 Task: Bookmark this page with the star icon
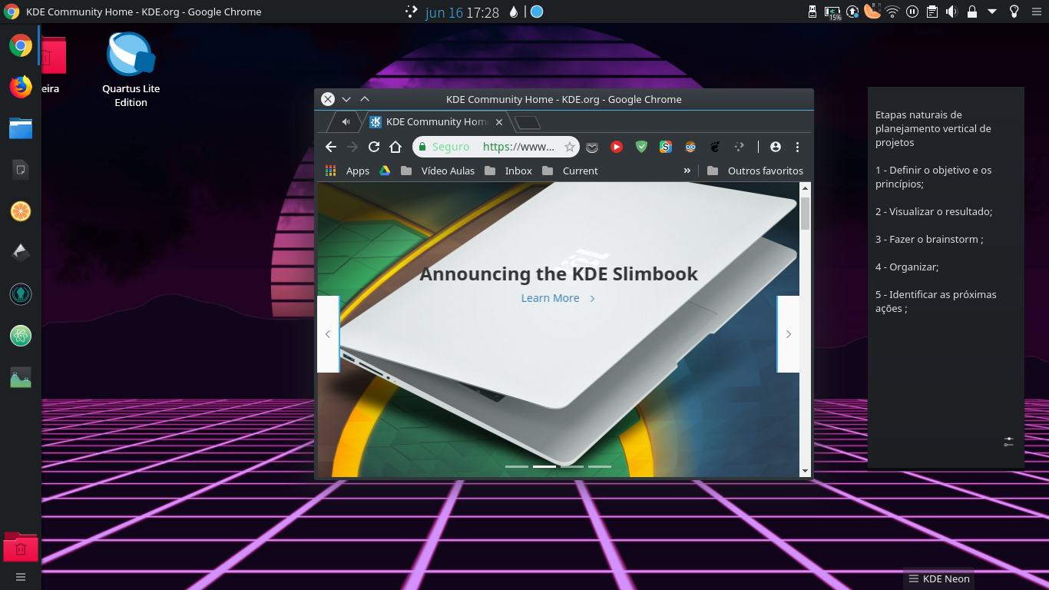pos(569,147)
